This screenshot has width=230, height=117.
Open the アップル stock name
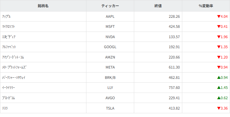[x=6, y=17]
